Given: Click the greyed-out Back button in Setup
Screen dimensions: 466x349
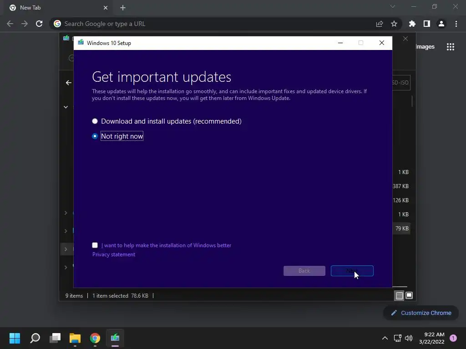Looking at the screenshot, I should point(304,271).
